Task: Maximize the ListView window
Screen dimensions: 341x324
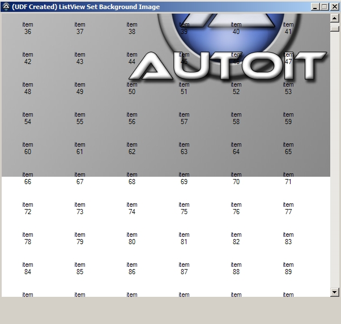Action: pos(325,7)
